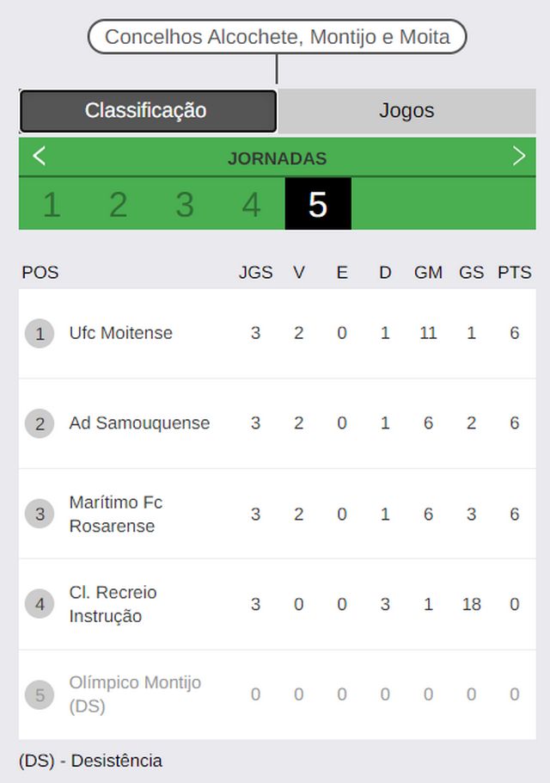Go to next jornadas with right arrow

tap(518, 156)
